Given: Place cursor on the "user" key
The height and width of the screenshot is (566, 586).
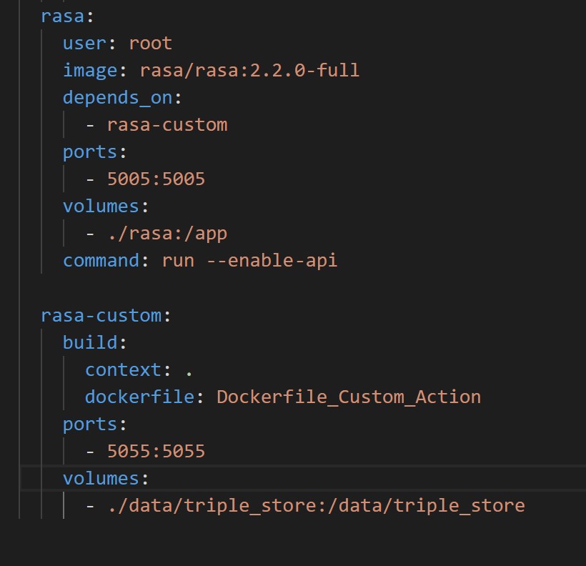Looking at the screenshot, I should 85,43.
